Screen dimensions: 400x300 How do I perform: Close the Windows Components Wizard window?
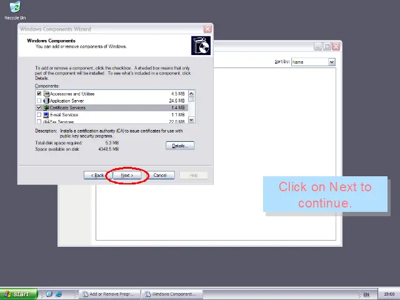207,29
